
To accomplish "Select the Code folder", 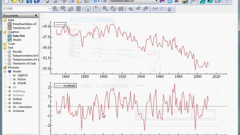I will pyautogui.click(x=11, y=44).
